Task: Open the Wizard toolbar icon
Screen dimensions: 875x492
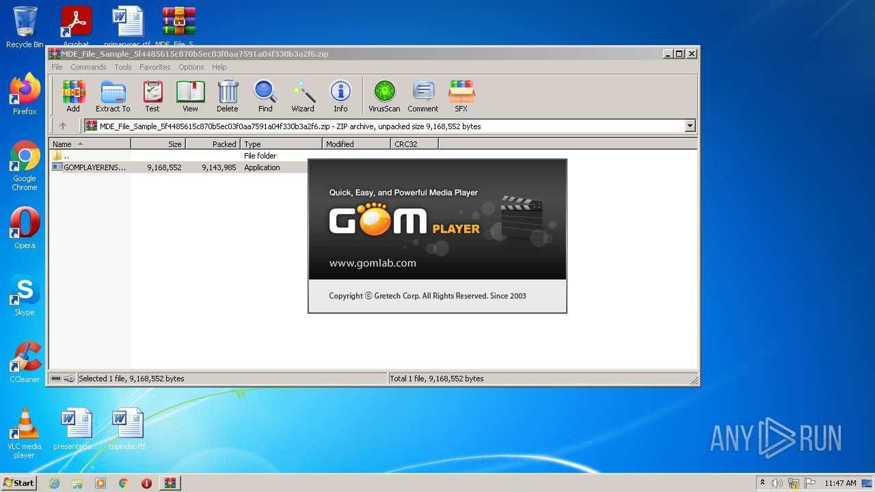Action: click(303, 96)
